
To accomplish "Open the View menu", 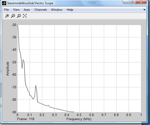I will coord(16,10).
